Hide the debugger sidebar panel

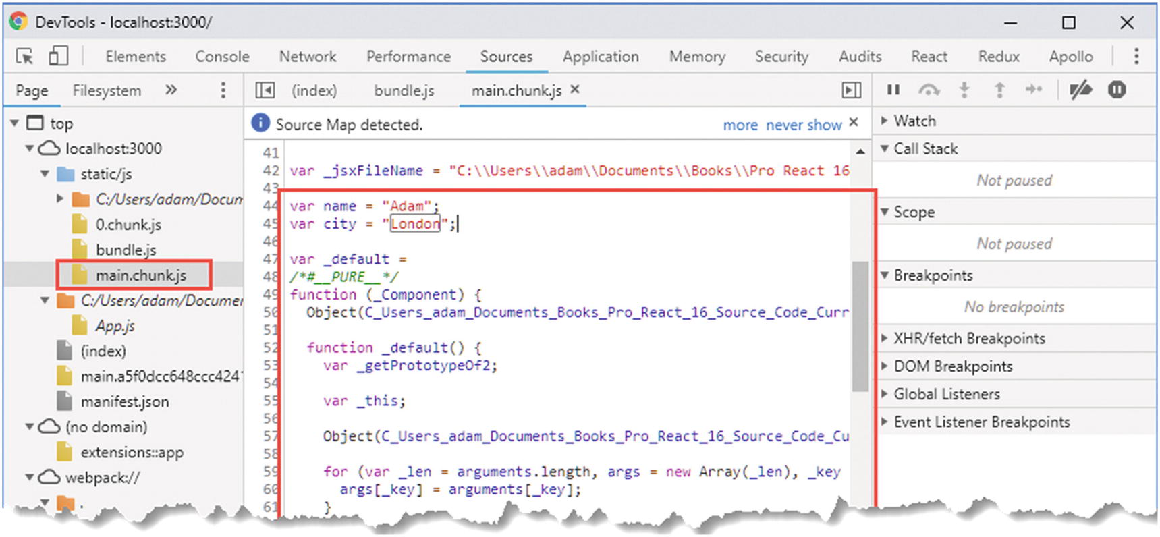point(852,90)
